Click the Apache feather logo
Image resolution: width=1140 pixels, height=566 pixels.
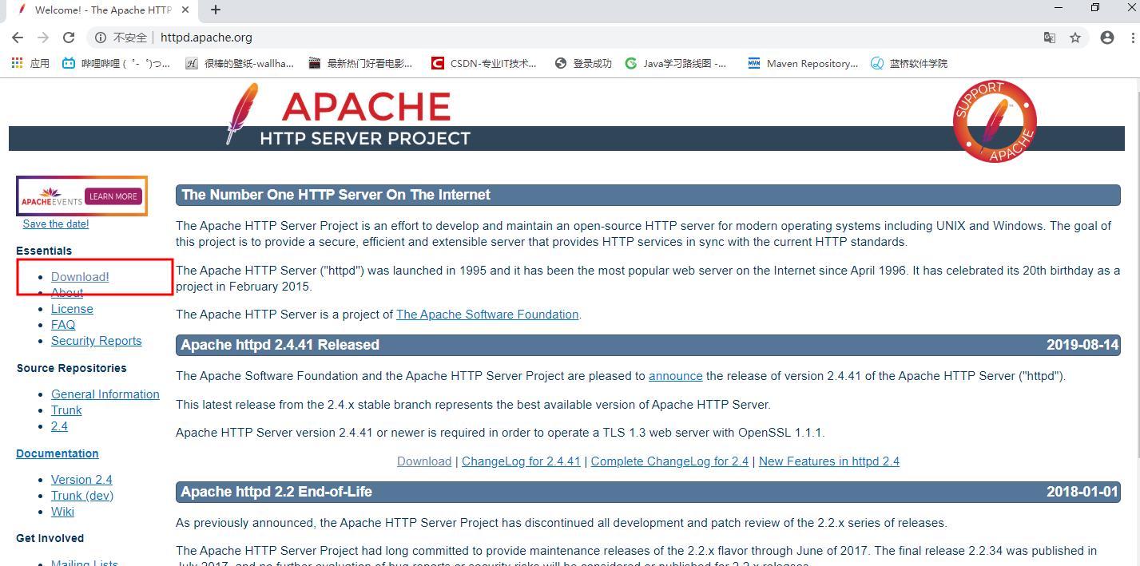[x=242, y=113]
